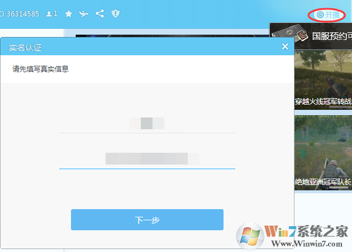Close the 实名认证 dialog

[x=285, y=46]
